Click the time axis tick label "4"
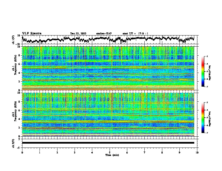The image size is (222, 171). [92, 153]
